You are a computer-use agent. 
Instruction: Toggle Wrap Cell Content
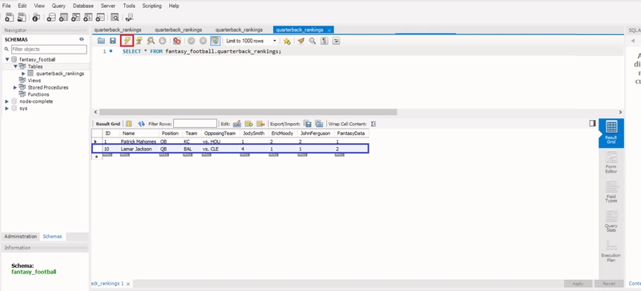pyautogui.click(x=373, y=124)
